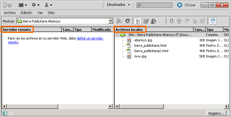Toggle the site files view icon
The width and height of the screenshot is (231, 117).
pyautogui.click(x=138, y=21)
